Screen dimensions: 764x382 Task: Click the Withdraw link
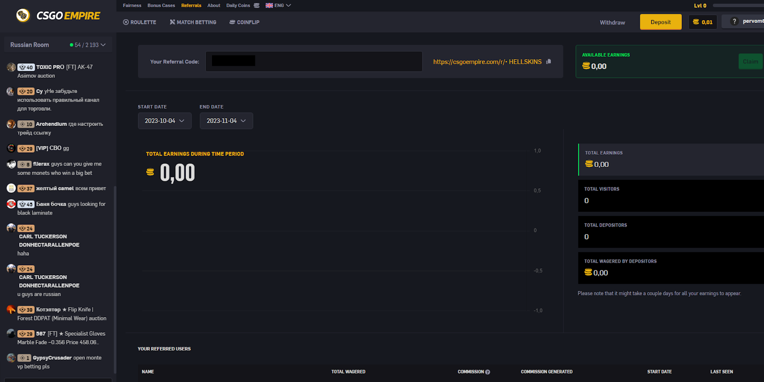tap(613, 22)
